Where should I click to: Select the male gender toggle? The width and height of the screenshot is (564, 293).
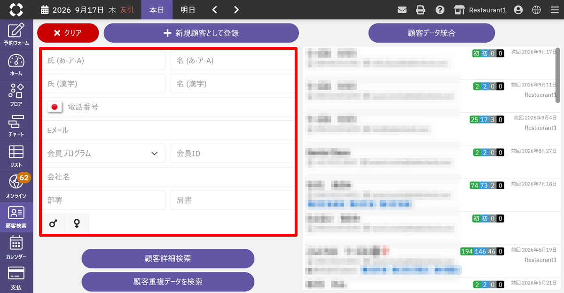(x=53, y=224)
